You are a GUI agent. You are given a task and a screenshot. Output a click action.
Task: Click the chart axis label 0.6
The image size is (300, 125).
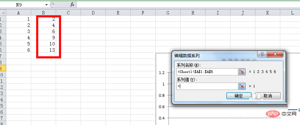tap(162, 107)
